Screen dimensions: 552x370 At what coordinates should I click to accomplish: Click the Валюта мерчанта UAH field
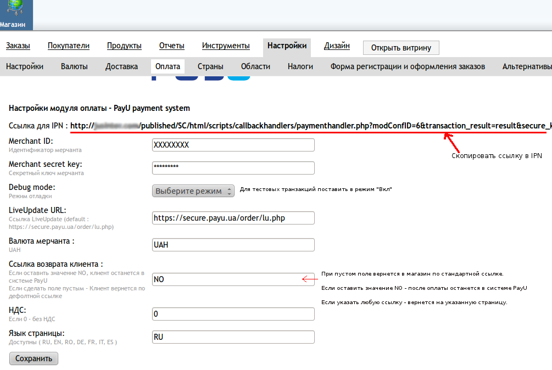click(x=233, y=245)
